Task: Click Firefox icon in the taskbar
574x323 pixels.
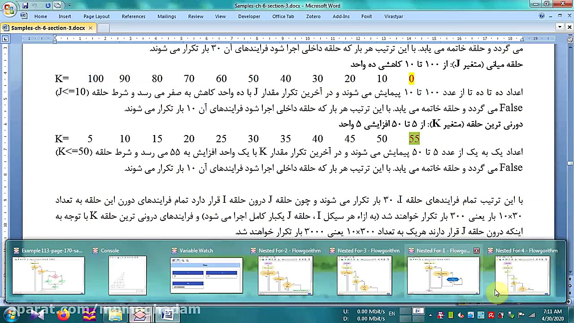Action: [63, 315]
